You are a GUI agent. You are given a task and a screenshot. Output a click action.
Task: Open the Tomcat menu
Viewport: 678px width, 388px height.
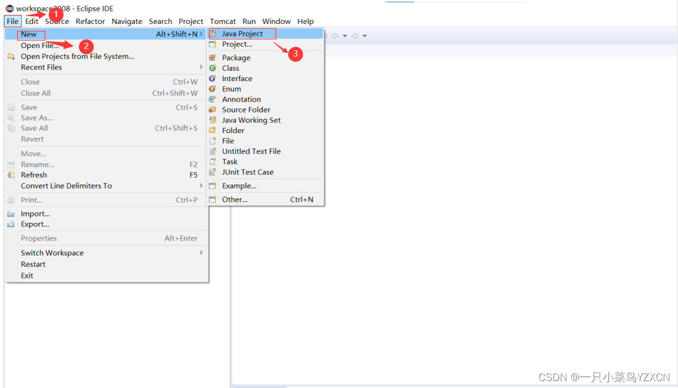pos(223,21)
